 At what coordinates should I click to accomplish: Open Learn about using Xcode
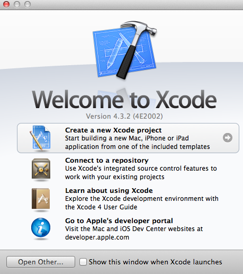128,199
